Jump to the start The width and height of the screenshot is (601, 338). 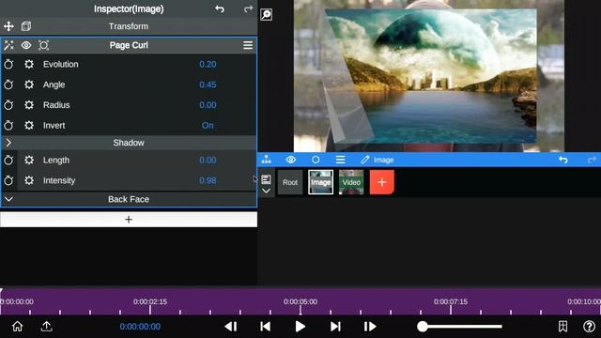[265, 327]
